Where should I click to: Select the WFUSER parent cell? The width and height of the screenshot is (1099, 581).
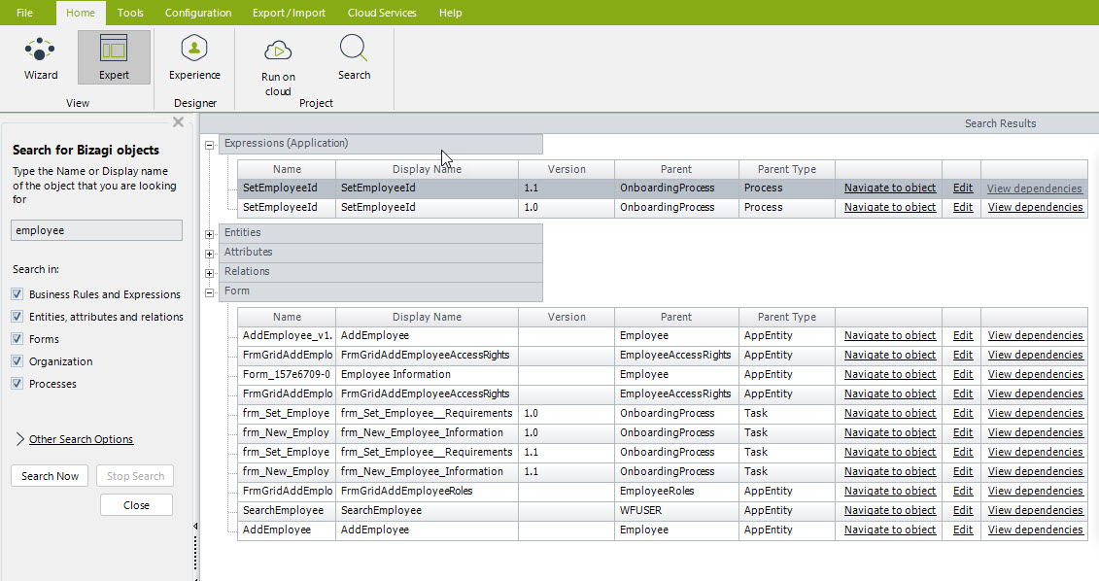(676, 510)
